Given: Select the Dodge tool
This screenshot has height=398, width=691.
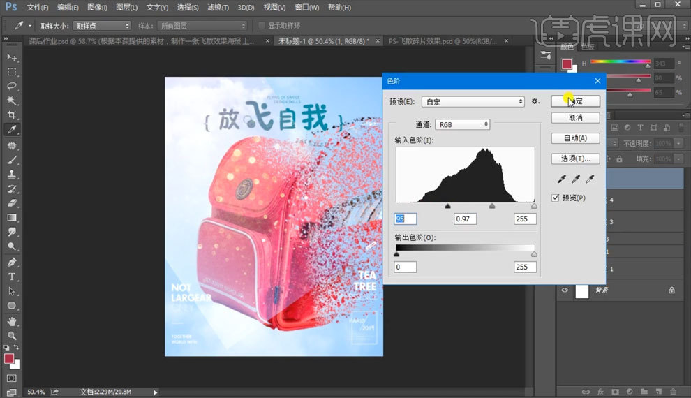Looking at the screenshot, I should click(12, 246).
